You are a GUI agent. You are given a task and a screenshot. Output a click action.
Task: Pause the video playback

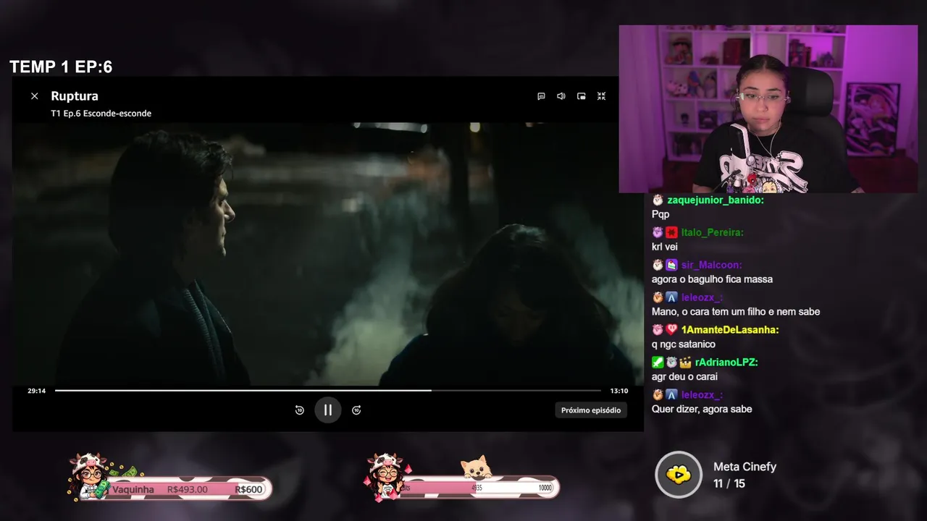[x=327, y=410]
